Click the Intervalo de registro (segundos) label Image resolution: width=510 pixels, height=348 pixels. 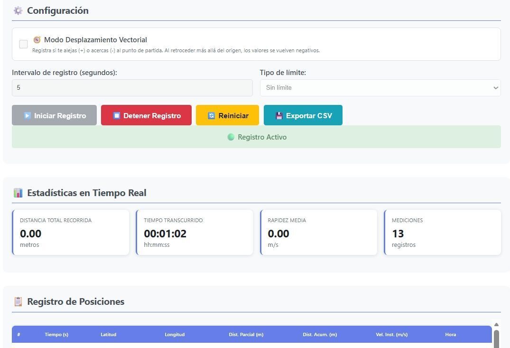[65, 73]
